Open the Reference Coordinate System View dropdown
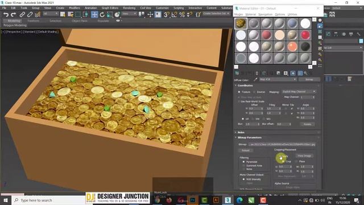The width and height of the screenshot is (364, 205). (x=129, y=14)
